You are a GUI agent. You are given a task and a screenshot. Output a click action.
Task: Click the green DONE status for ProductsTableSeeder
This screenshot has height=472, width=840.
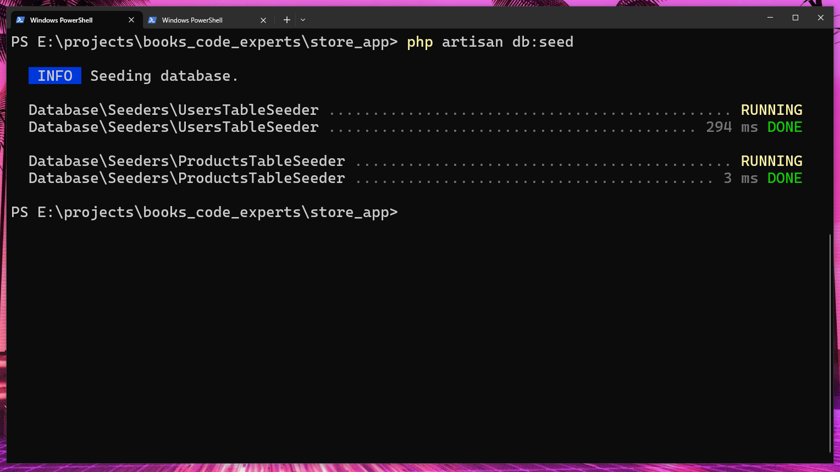click(784, 178)
